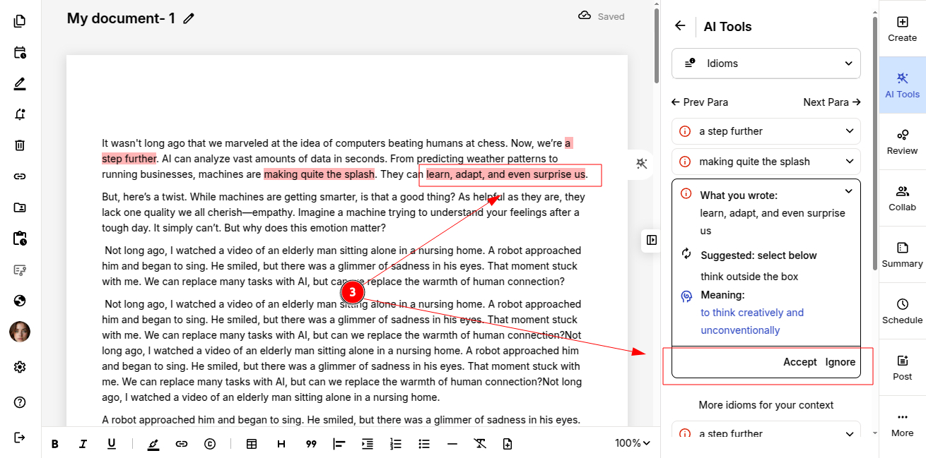
Task: Apply italic formatting from bottom toolbar
Action: 83,444
